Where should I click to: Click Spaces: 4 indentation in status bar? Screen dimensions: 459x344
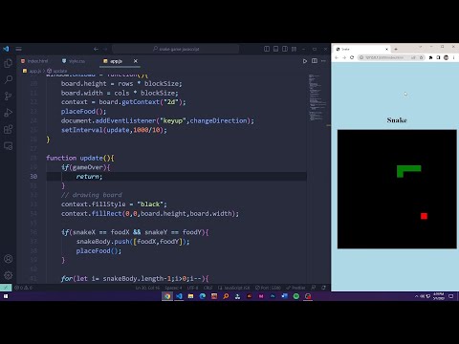point(173,288)
